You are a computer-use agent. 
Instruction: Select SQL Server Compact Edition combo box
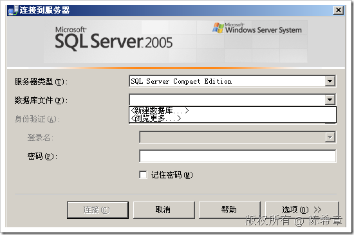(232, 81)
